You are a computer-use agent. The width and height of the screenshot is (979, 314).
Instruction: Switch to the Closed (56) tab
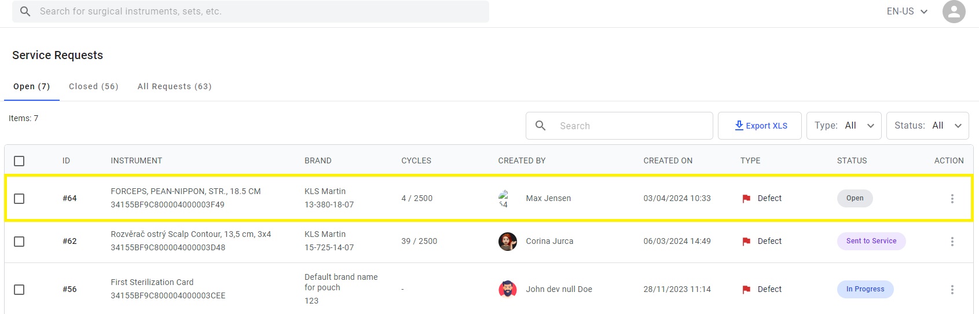[94, 86]
